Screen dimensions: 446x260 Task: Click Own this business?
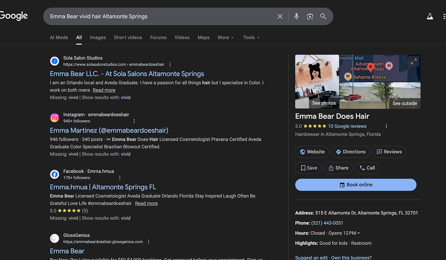(x=351, y=258)
